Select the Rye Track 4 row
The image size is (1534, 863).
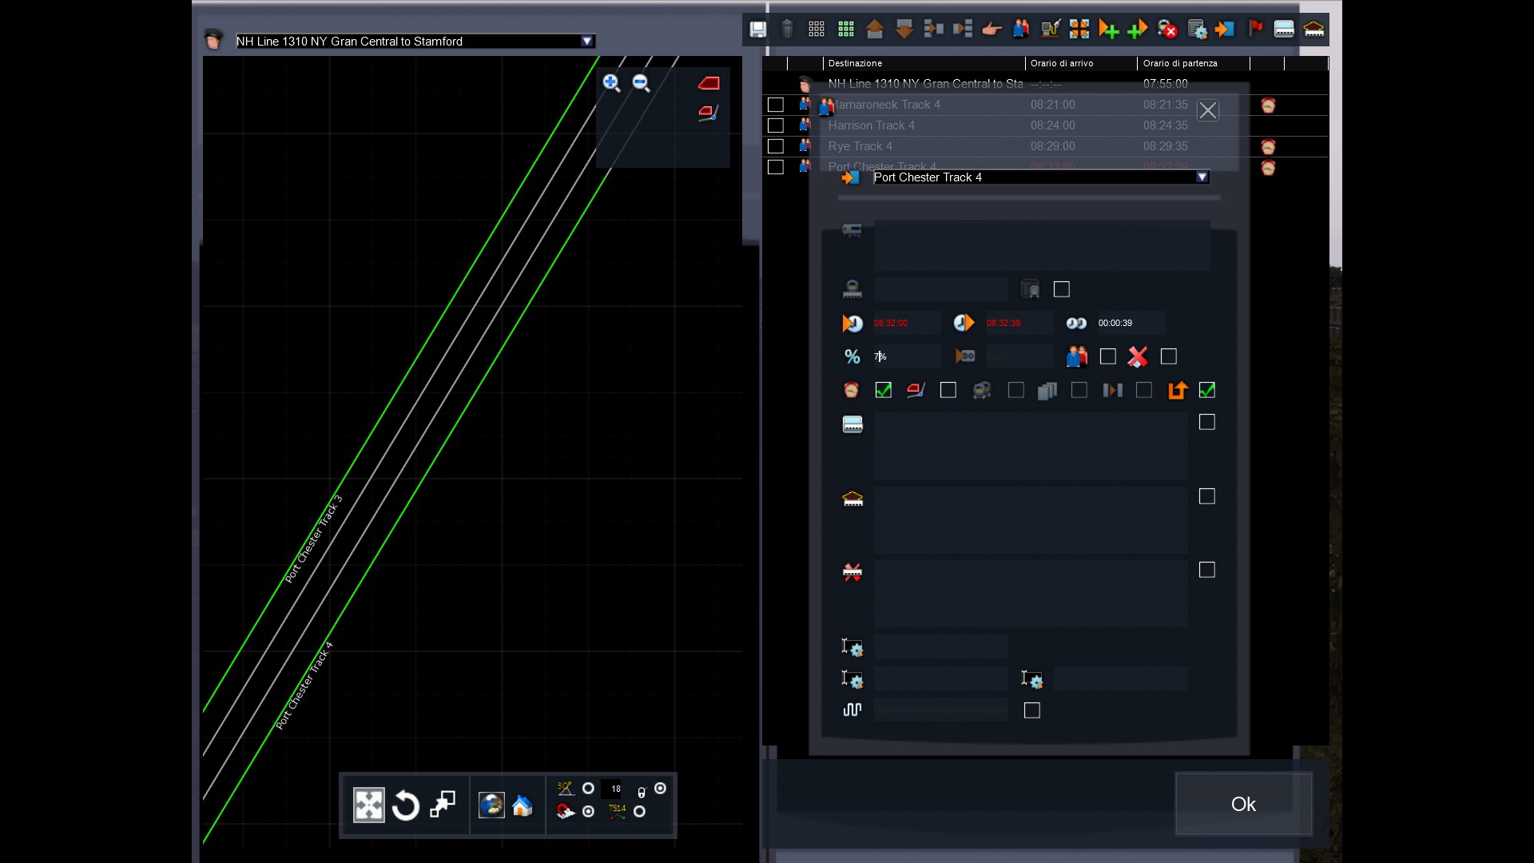point(1047,146)
